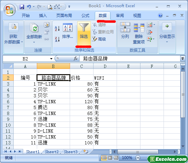This screenshot has height=163, width=188.
Task: Click Reapply filter (重新应用)
Action: (103, 32)
